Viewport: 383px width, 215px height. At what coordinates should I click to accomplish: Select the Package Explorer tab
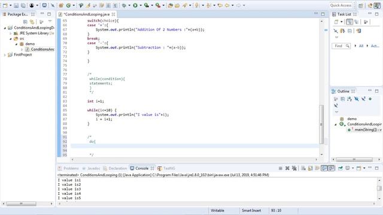pos(17,14)
